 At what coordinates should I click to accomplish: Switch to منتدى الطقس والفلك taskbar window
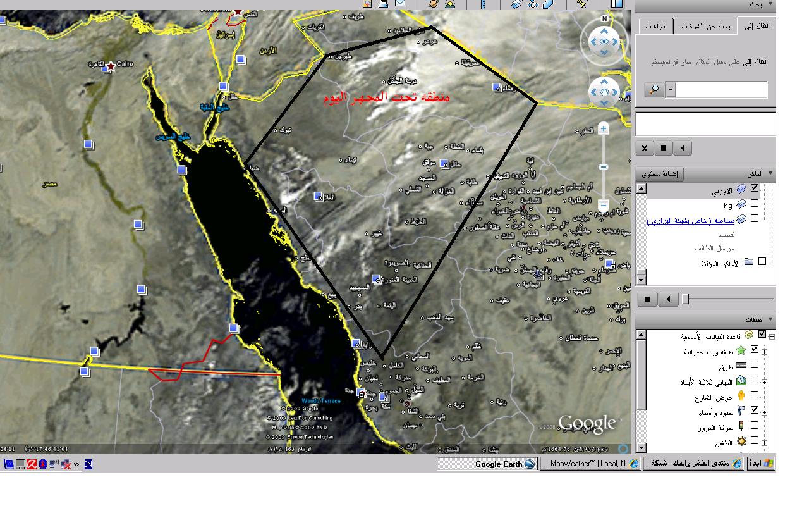pyautogui.click(x=695, y=464)
